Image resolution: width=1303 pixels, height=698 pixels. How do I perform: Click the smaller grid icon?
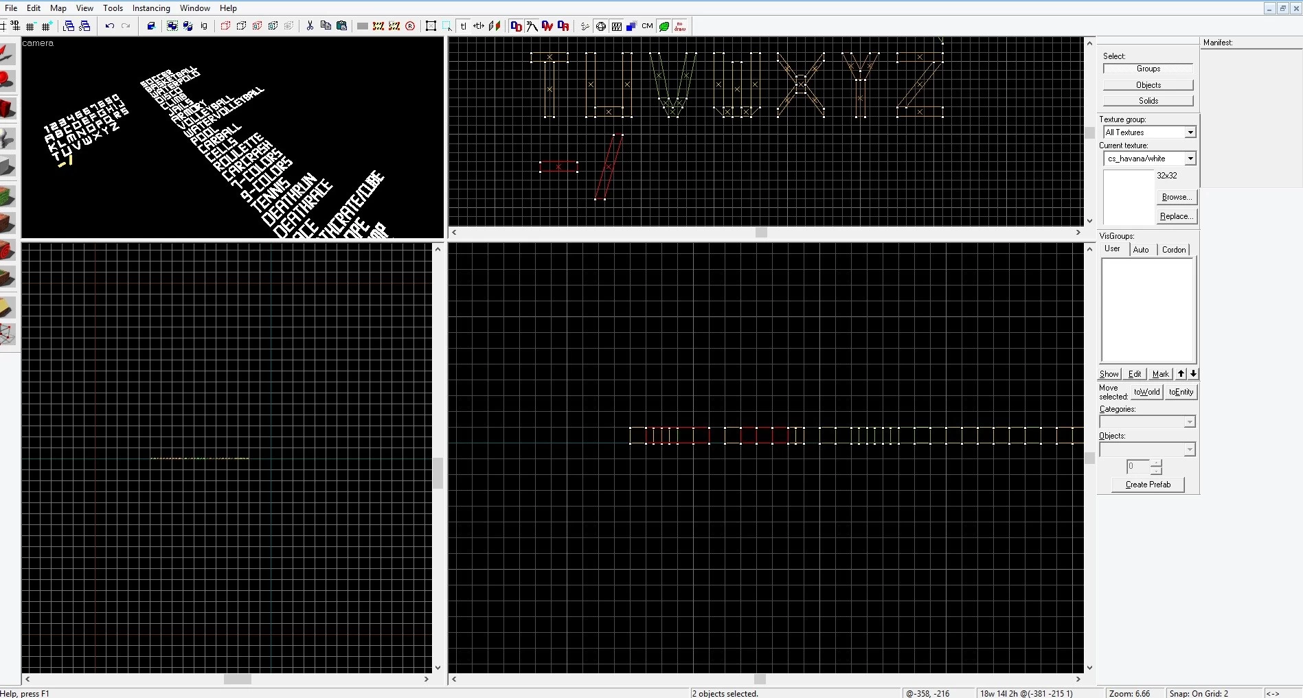[x=30, y=26]
